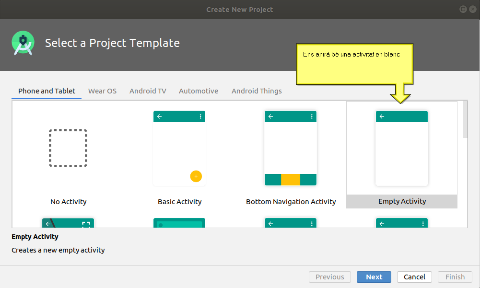The image size is (480, 288).
Task: Click the back arrow in Basic Activity thumbnail
Action: [x=160, y=116]
